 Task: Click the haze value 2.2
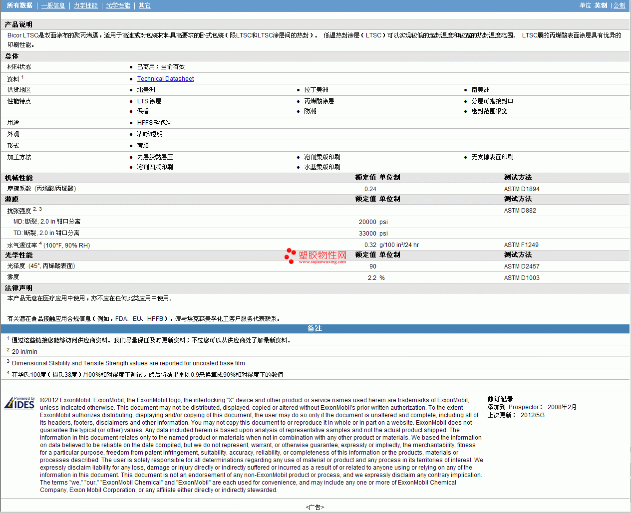[372, 278]
